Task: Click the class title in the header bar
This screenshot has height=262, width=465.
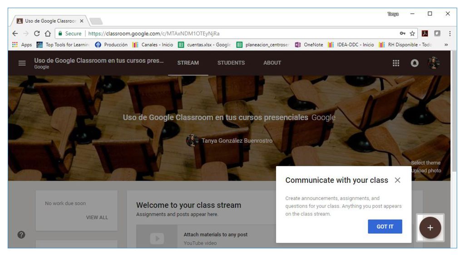Action: point(99,60)
